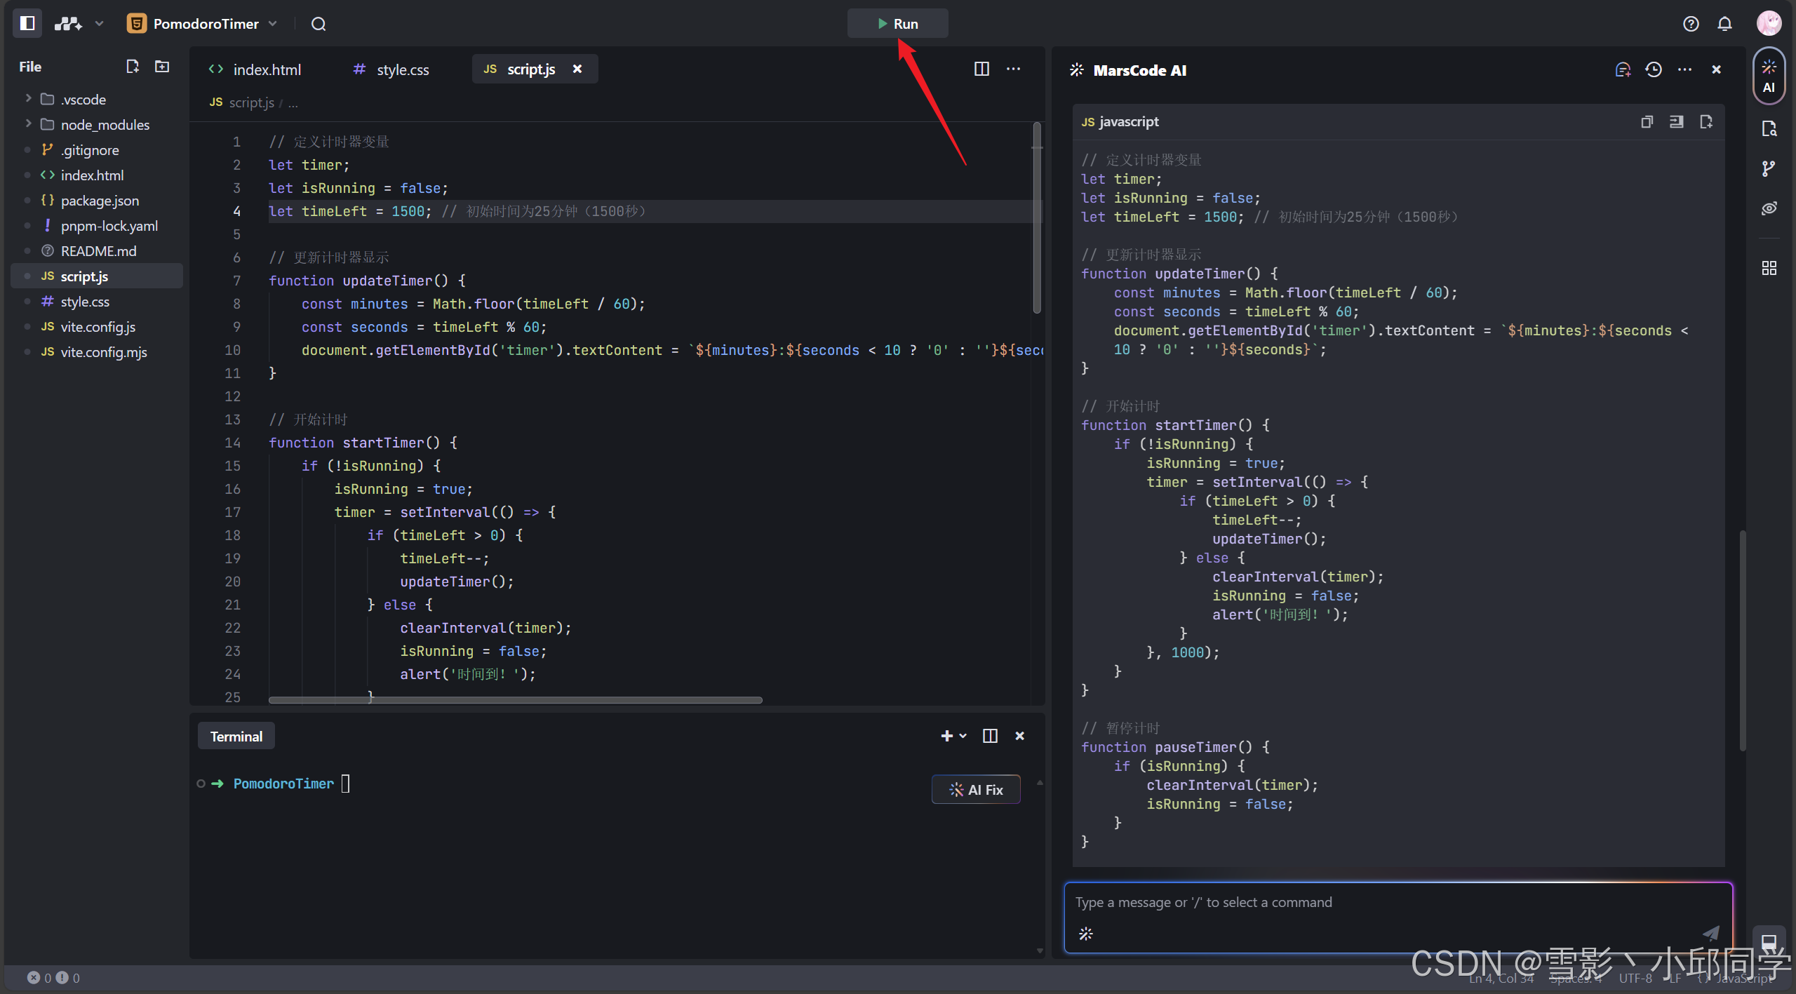Click the search icon in top bar
The height and width of the screenshot is (994, 1796).
point(319,24)
